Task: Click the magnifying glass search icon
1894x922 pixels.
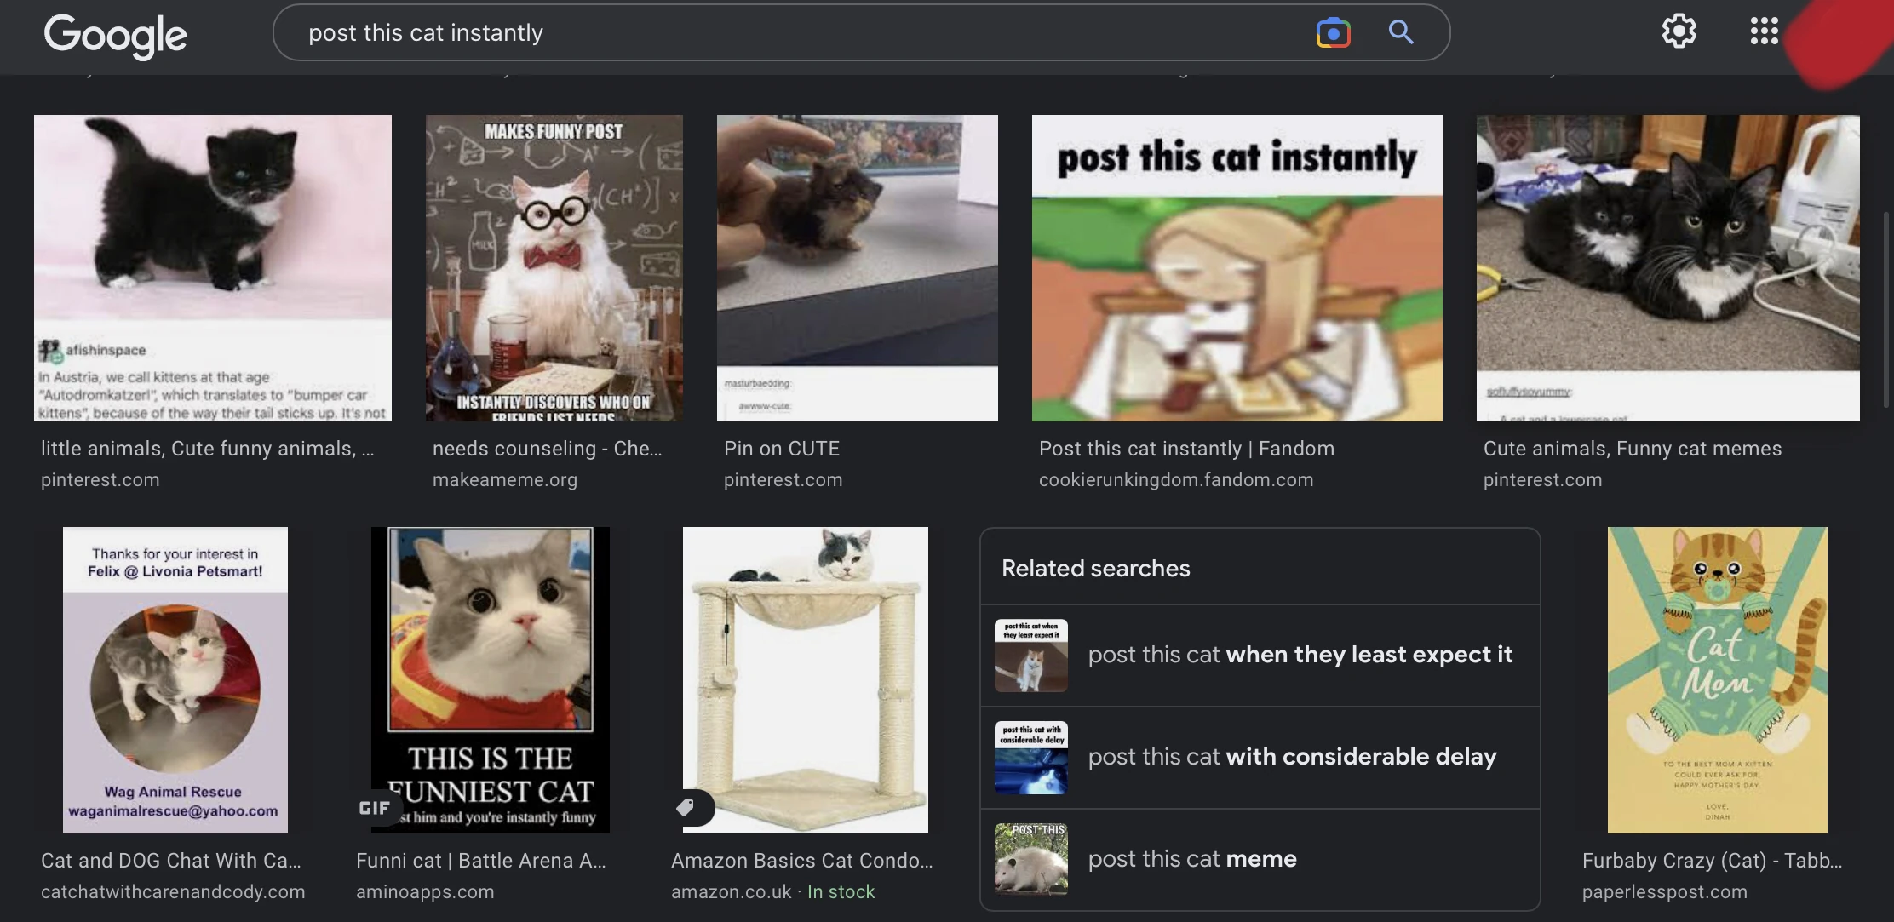Action: pos(1401,32)
